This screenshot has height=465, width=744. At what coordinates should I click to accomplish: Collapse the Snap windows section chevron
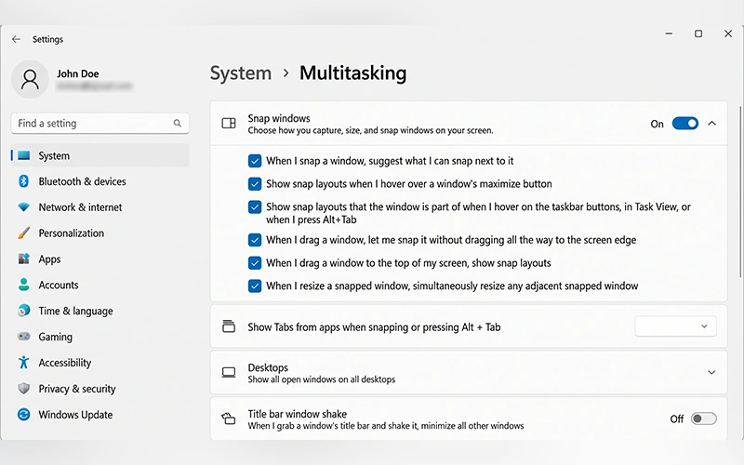tap(711, 124)
